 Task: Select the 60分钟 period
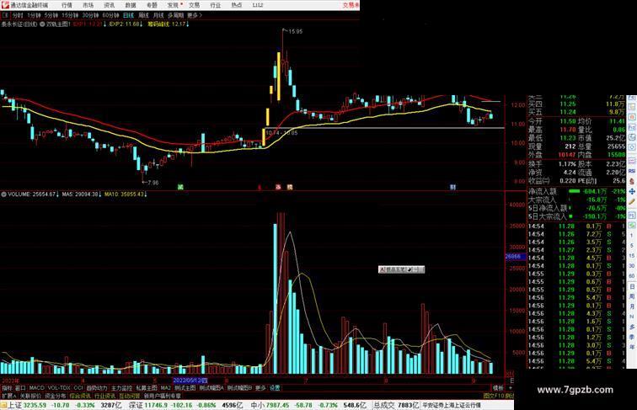tap(110, 15)
